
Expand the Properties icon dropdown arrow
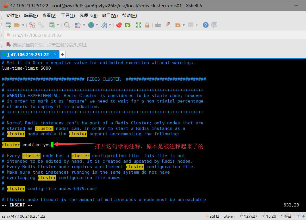(x=58, y=25)
